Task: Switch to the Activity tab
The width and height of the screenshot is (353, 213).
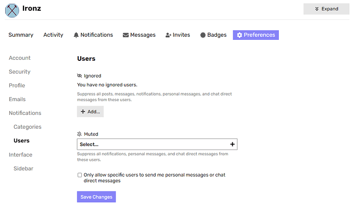Action: (53, 35)
